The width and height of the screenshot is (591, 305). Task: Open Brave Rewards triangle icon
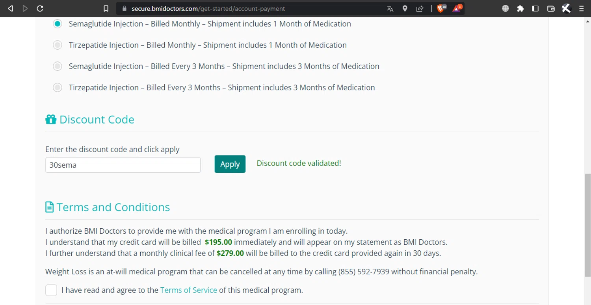(457, 8)
